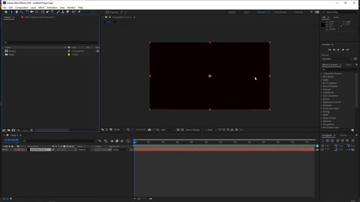The width and height of the screenshot is (360, 202).
Task: Create a new folder in Project panel
Action: (9, 130)
